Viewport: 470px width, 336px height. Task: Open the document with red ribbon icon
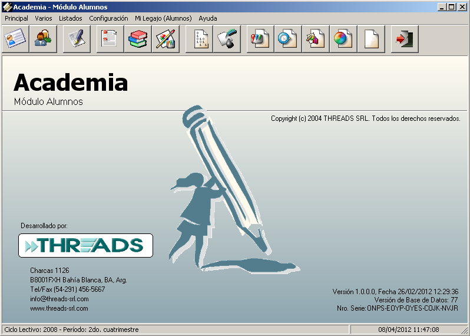pos(110,39)
